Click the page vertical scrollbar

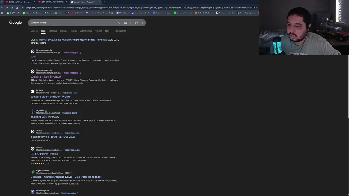click(x=348, y=87)
